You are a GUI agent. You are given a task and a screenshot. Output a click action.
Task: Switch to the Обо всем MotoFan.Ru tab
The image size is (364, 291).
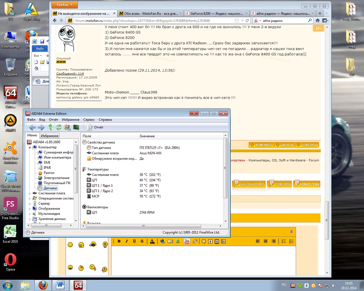click(x=150, y=13)
